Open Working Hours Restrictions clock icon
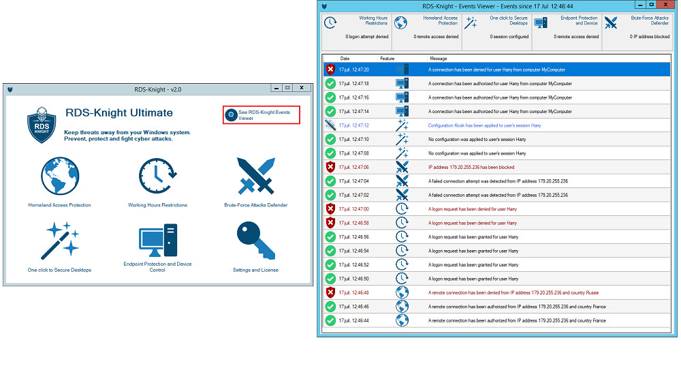The image size is (681, 368). (157, 176)
